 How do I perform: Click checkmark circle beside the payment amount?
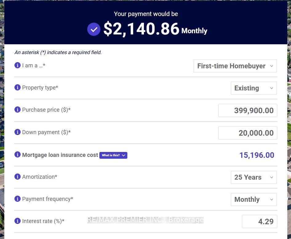coord(94,29)
